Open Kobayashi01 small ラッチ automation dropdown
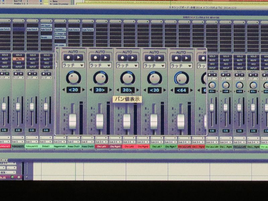The image size is (268, 201). click(18, 78)
